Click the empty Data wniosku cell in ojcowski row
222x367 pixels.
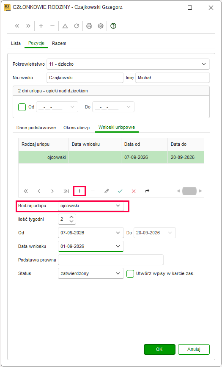pyautogui.click(x=95, y=157)
